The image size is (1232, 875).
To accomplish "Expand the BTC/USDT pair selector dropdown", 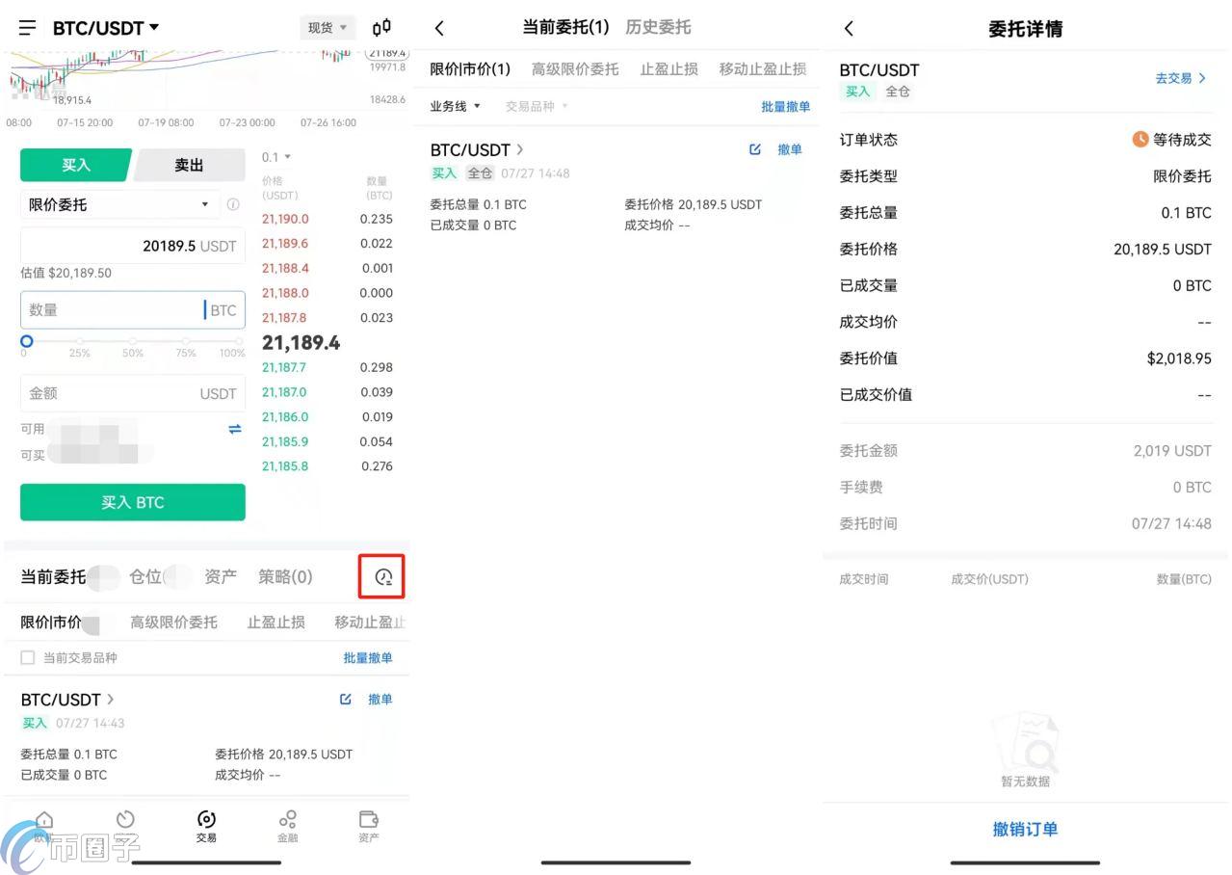I will 106,28.
